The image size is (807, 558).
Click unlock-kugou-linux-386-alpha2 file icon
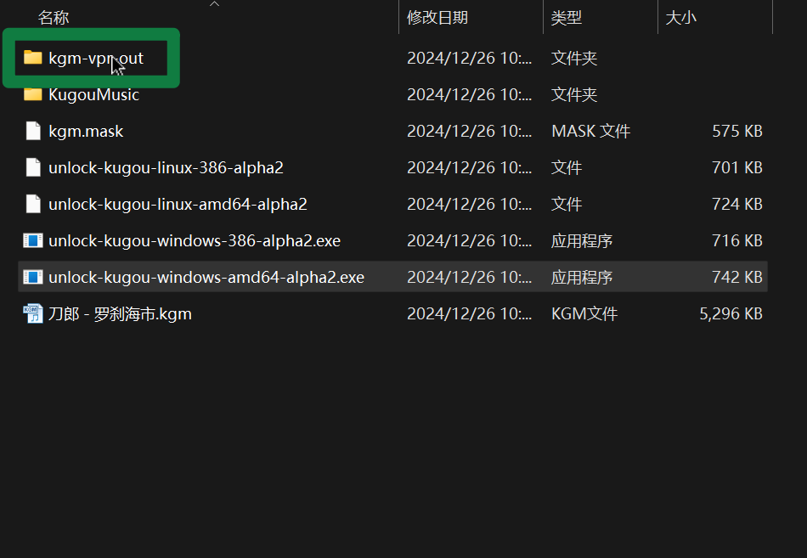(33, 167)
